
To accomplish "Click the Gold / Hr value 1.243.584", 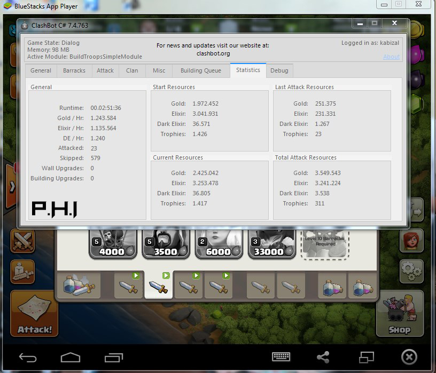I will click(x=103, y=118).
